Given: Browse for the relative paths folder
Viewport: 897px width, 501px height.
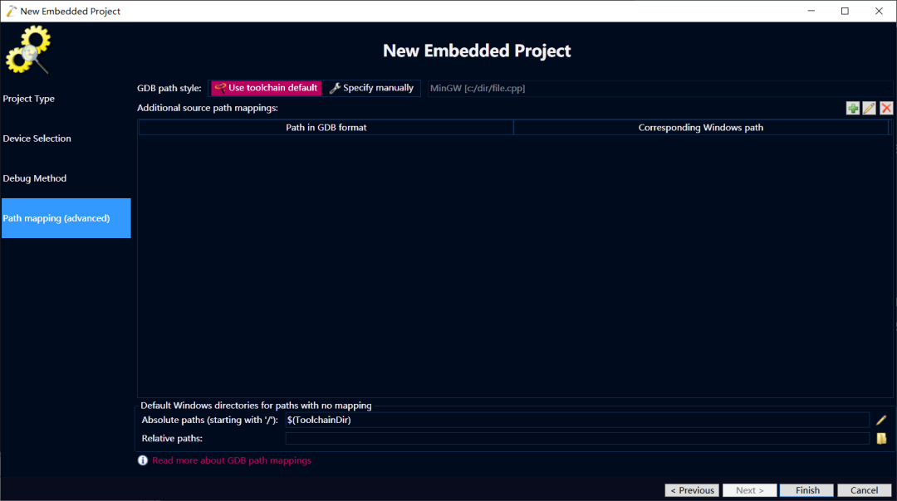Looking at the screenshot, I should pyautogui.click(x=881, y=438).
